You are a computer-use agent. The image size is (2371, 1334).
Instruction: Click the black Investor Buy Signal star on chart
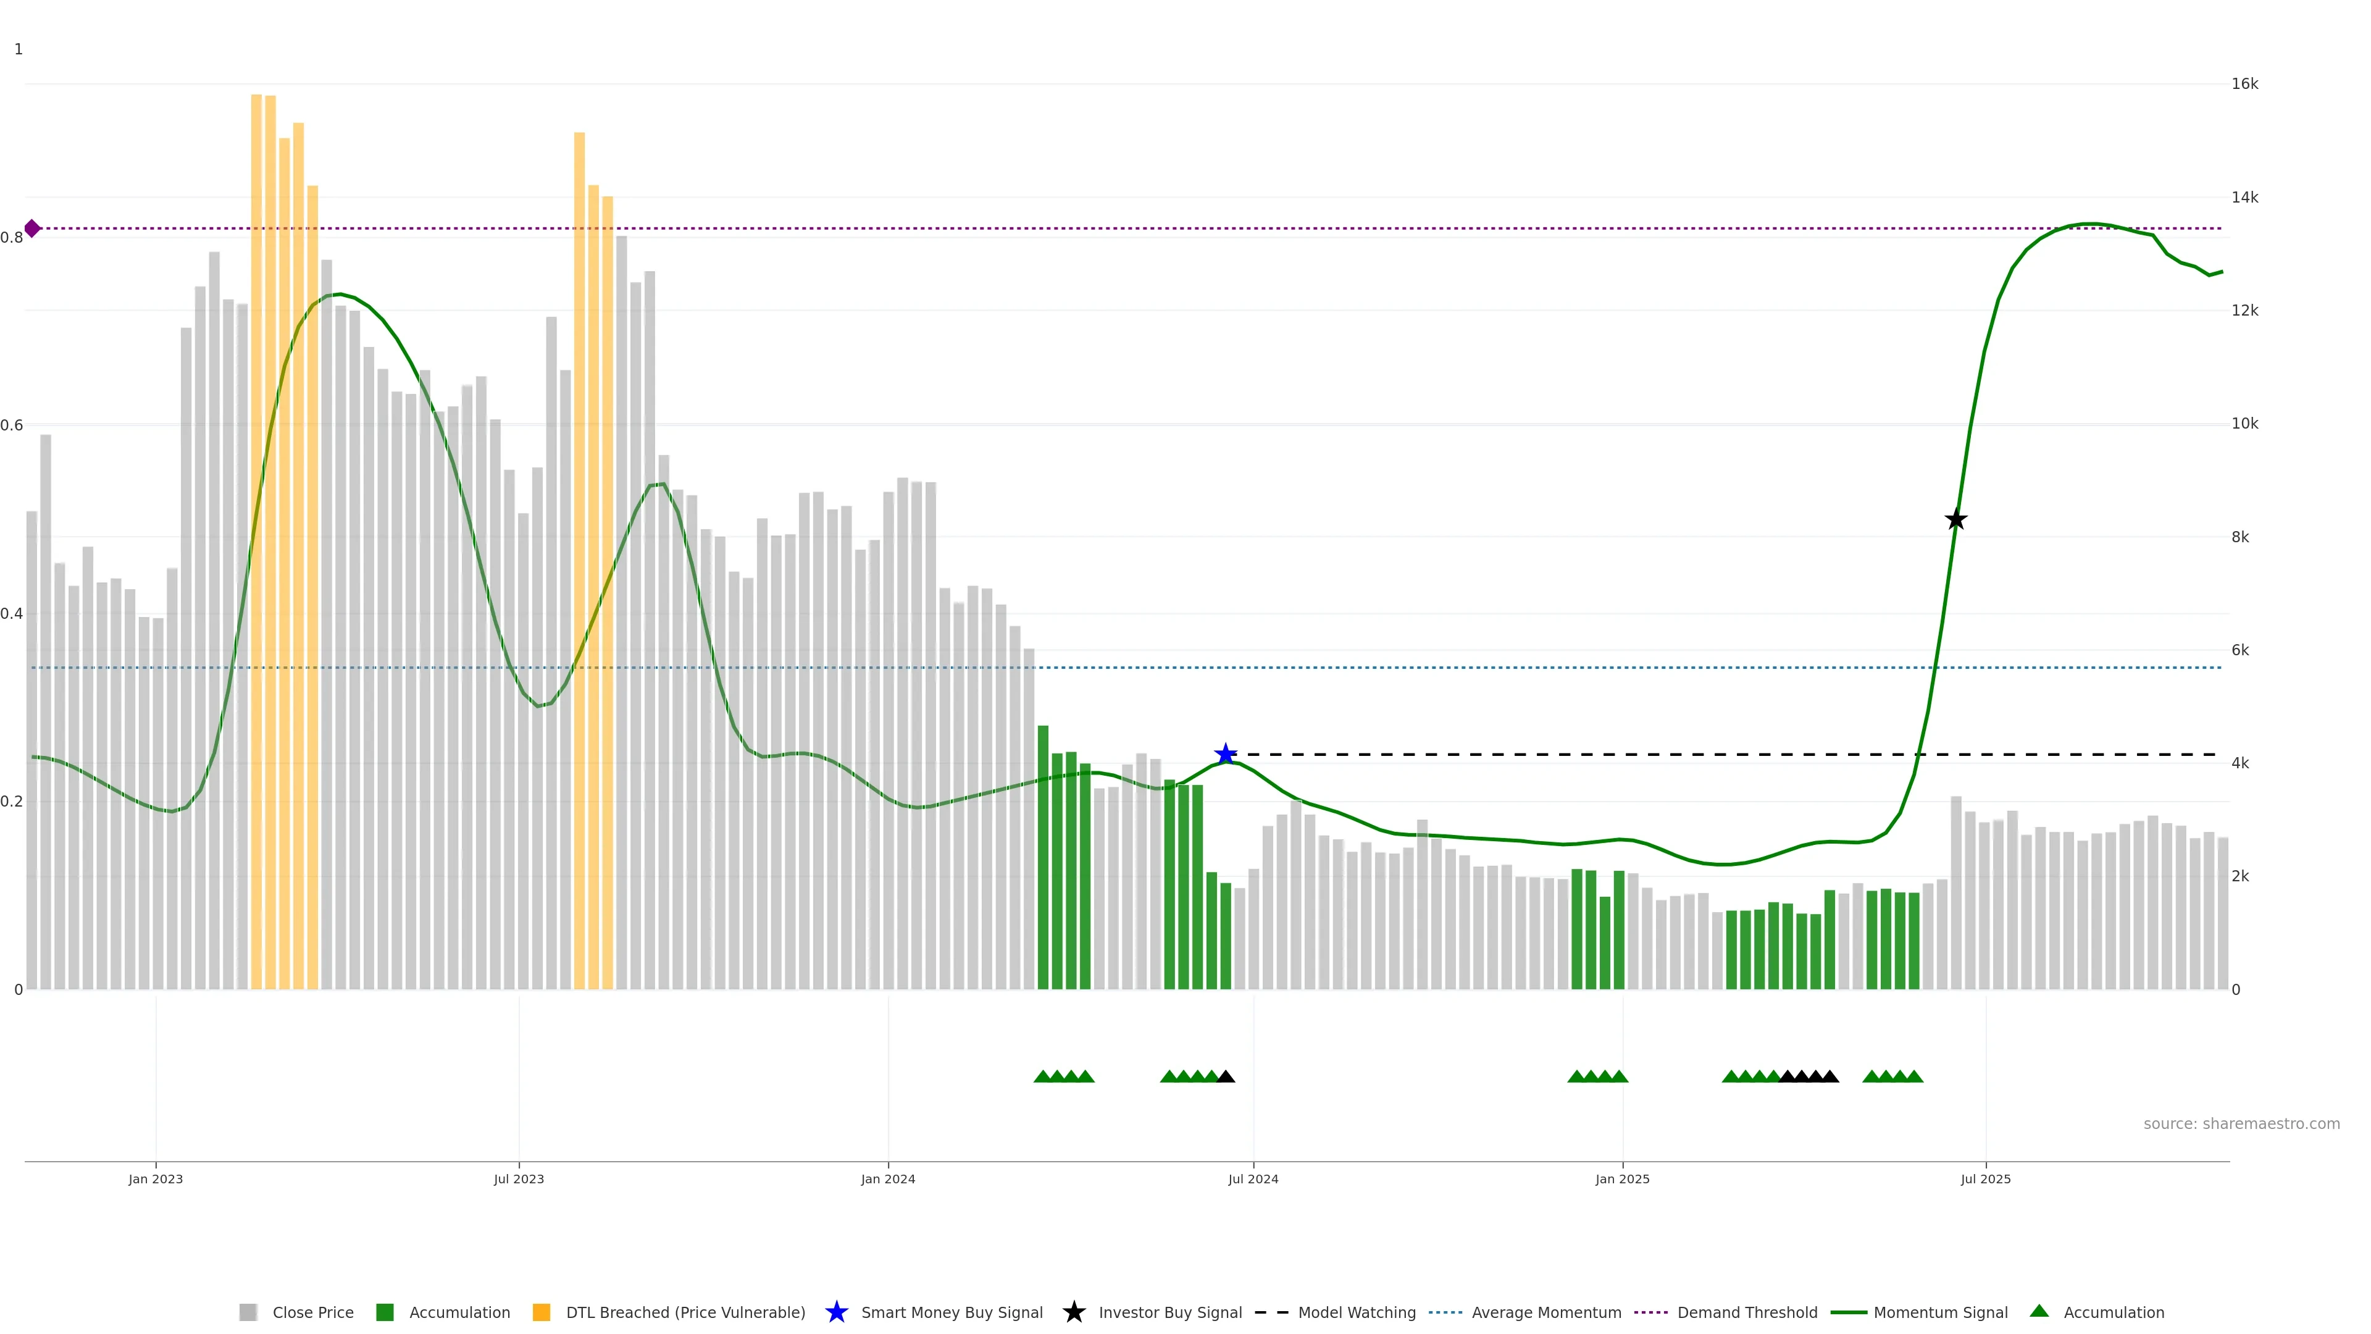click(1956, 519)
